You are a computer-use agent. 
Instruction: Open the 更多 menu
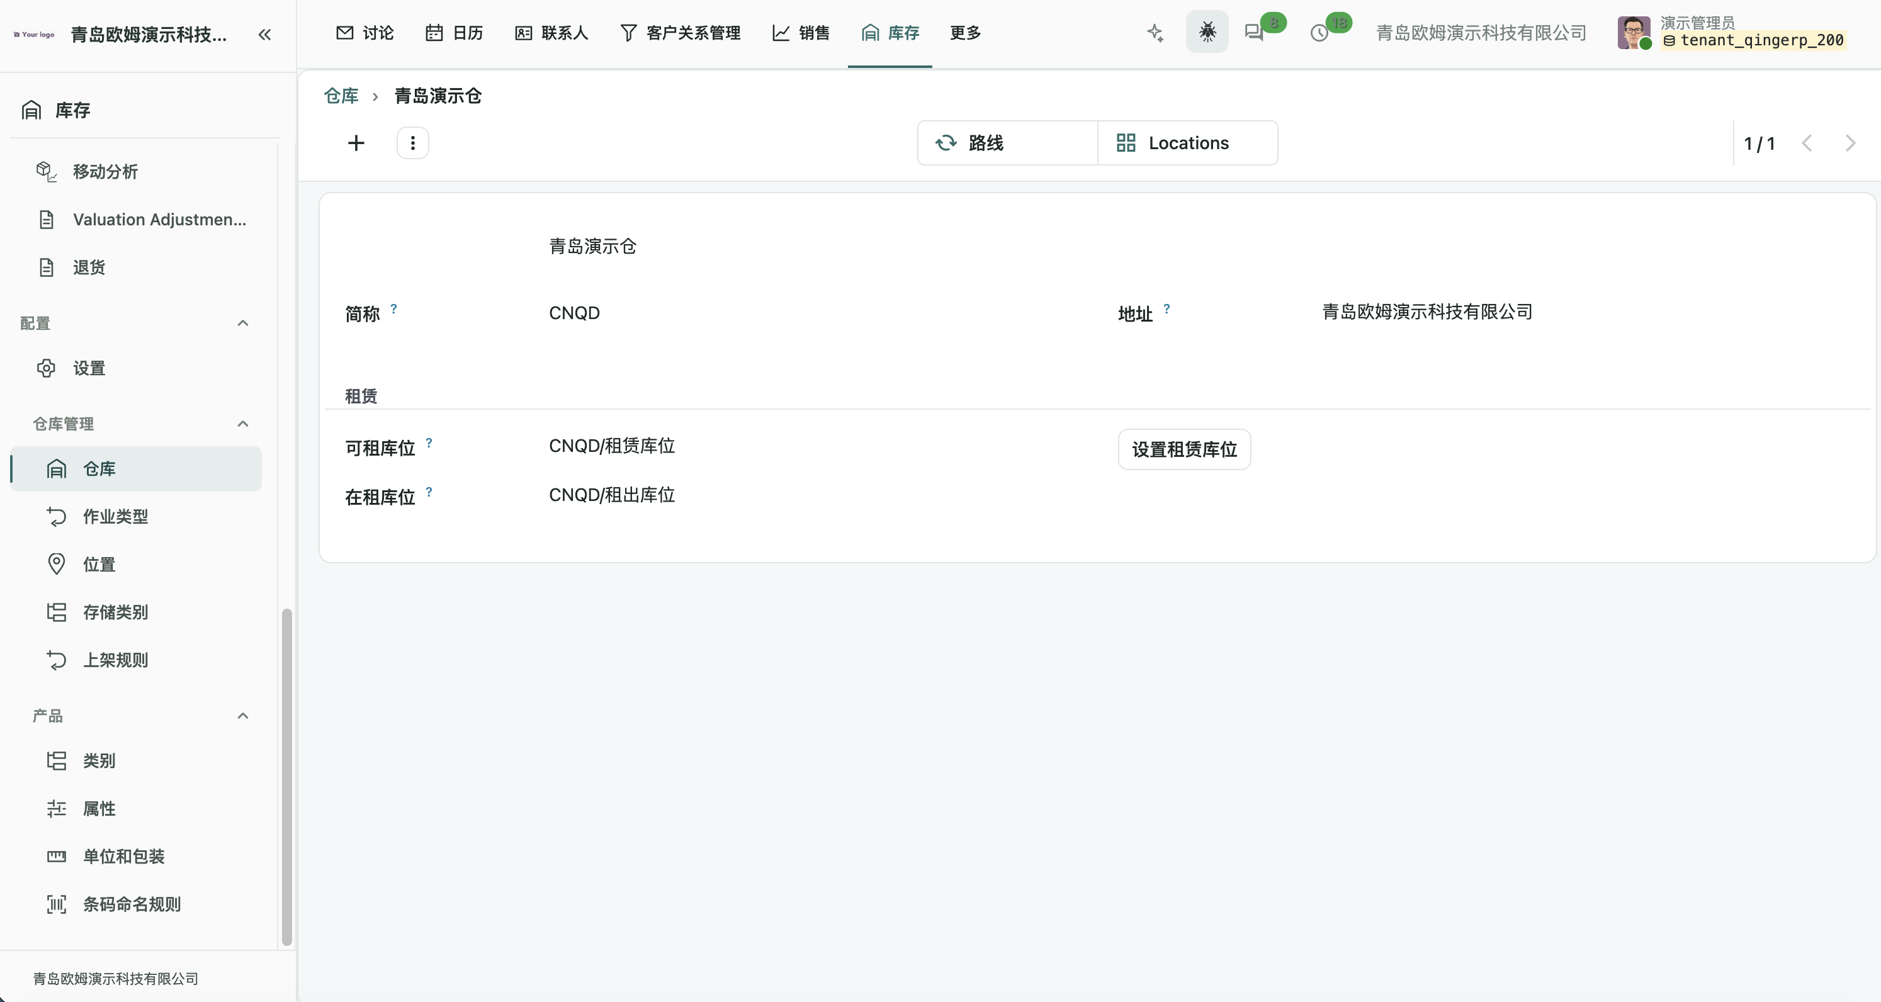click(x=964, y=33)
